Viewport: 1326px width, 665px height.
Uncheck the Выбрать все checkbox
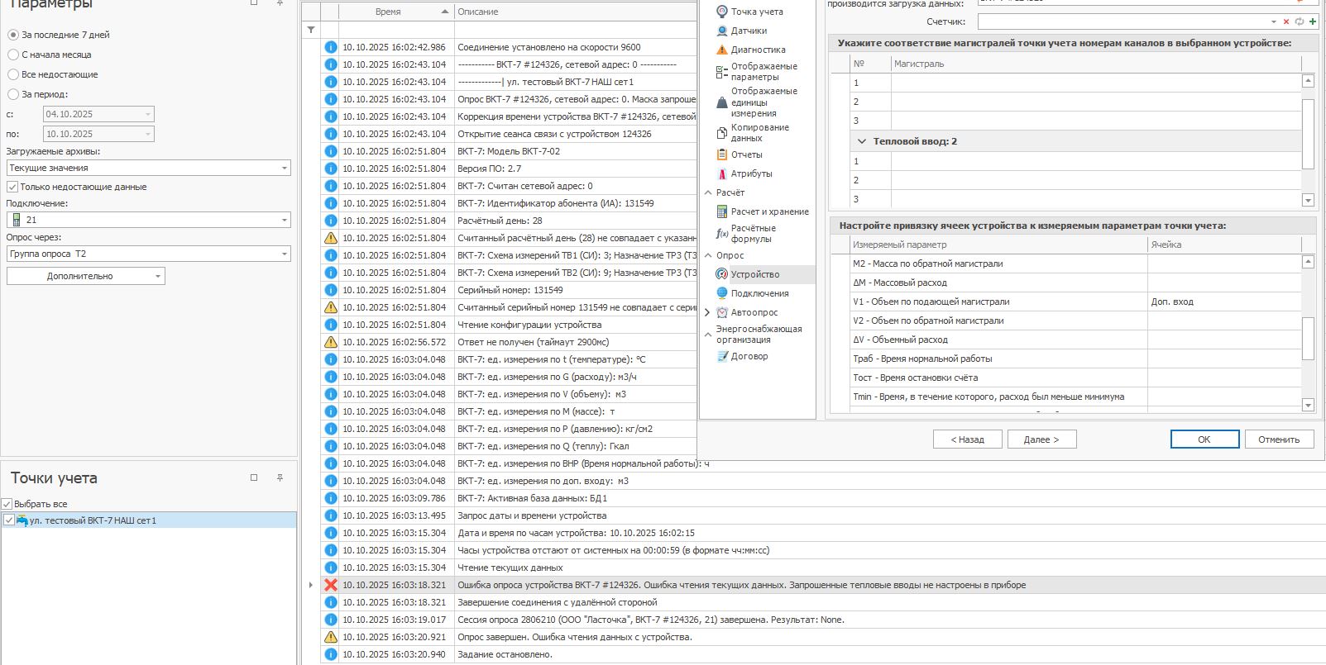tap(7, 504)
